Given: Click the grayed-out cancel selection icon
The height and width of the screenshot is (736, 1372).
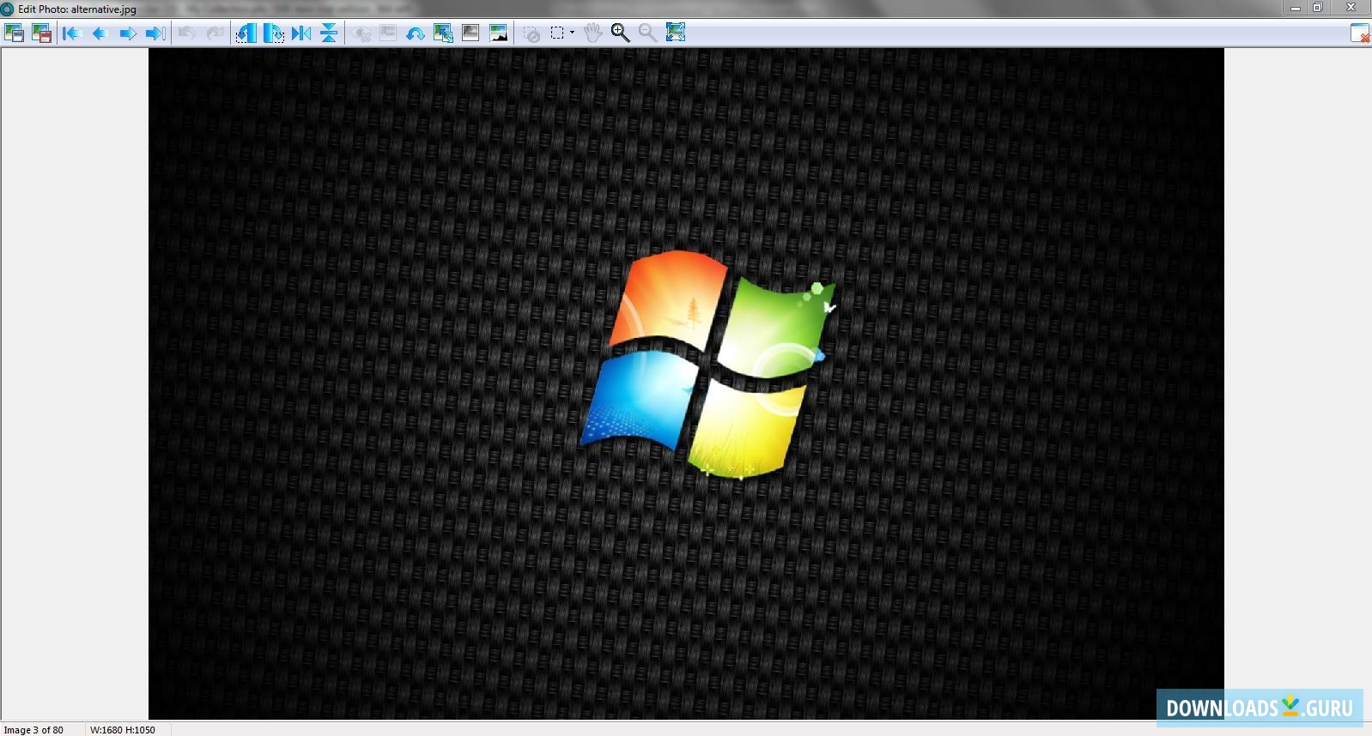Looking at the screenshot, I should point(531,33).
